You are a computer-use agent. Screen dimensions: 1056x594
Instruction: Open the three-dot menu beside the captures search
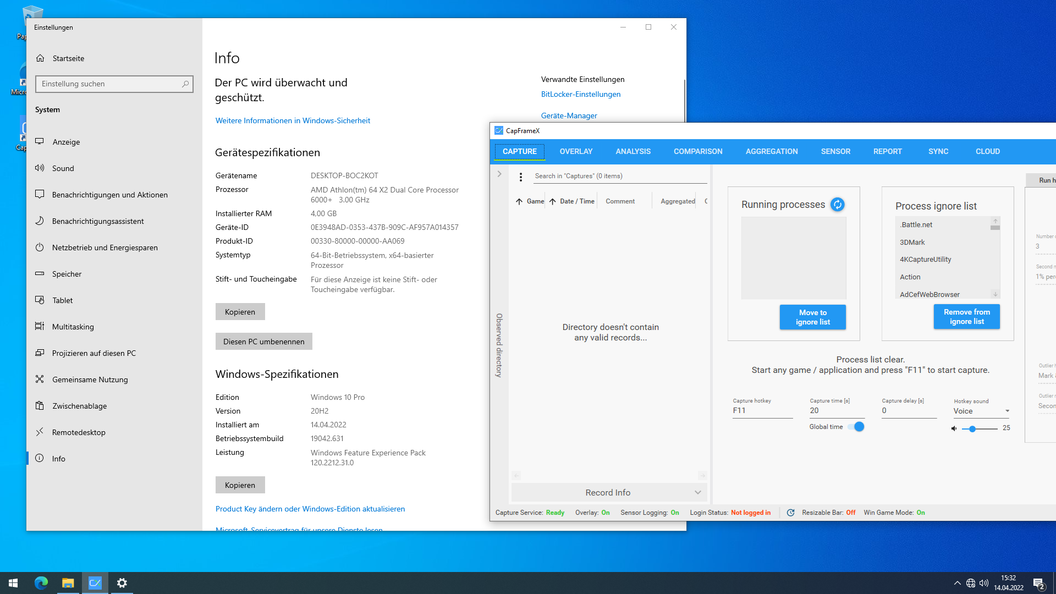pos(521,177)
